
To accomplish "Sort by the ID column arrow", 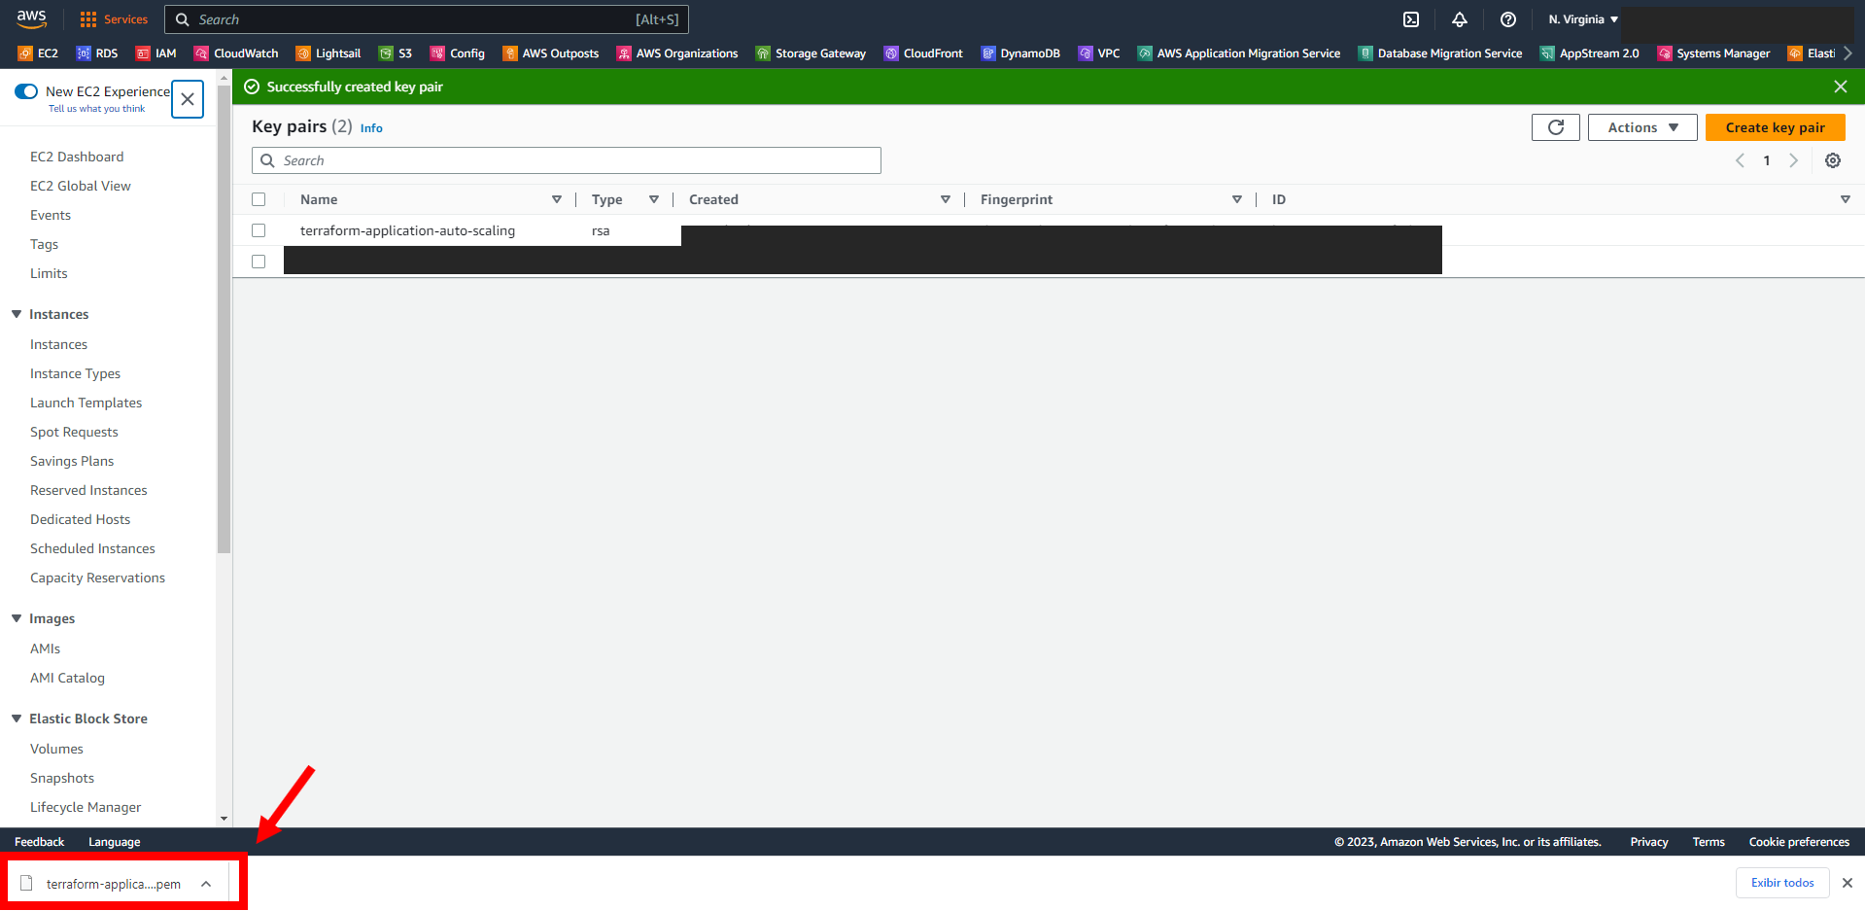I will (x=1846, y=199).
